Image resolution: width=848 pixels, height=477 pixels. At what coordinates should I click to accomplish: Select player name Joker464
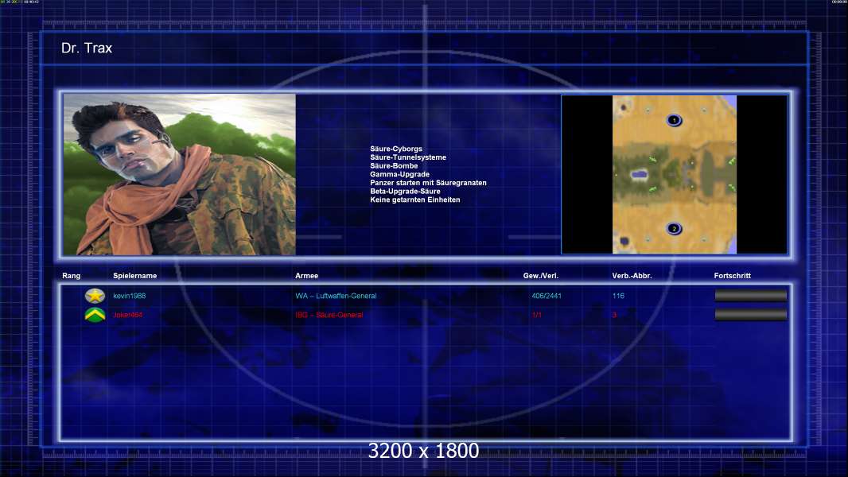127,315
